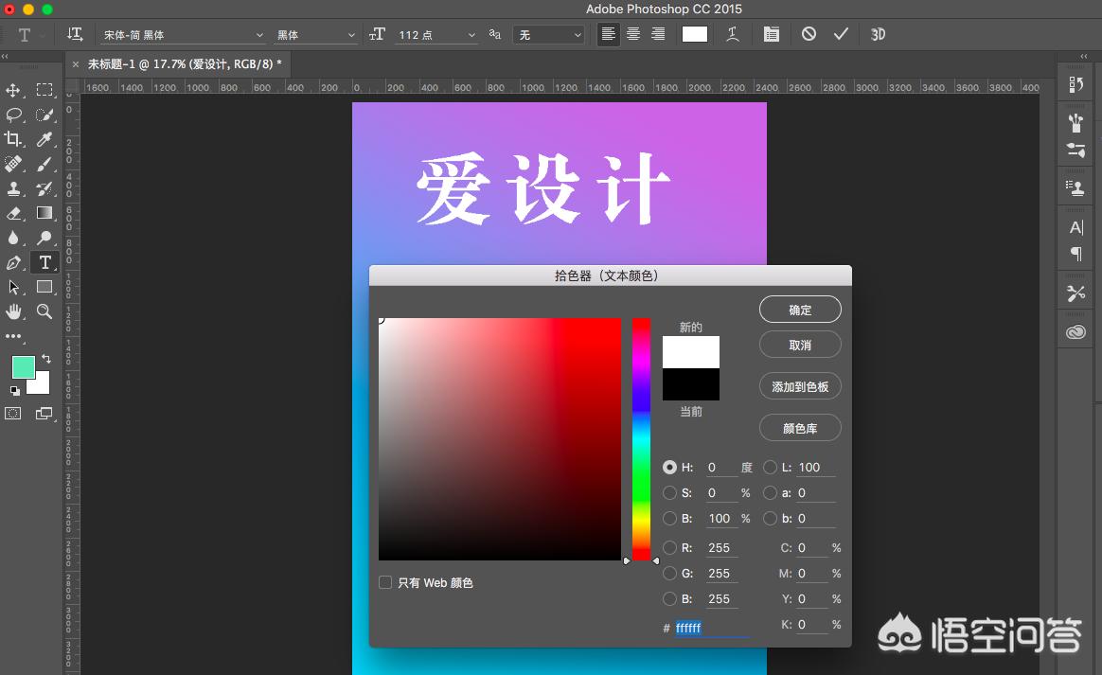Select the Move tool

(13, 91)
